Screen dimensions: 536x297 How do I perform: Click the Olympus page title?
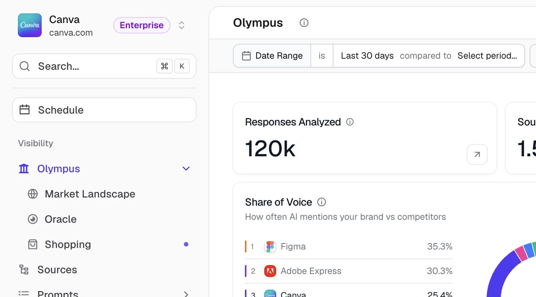point(258,23)
